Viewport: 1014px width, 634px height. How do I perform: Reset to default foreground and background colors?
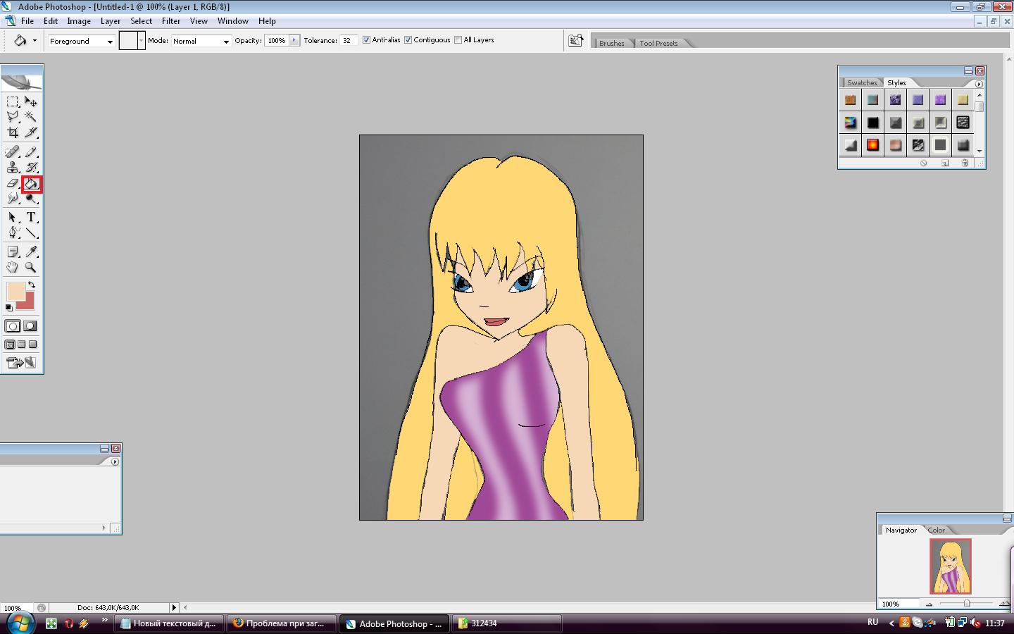pos(9,307)
